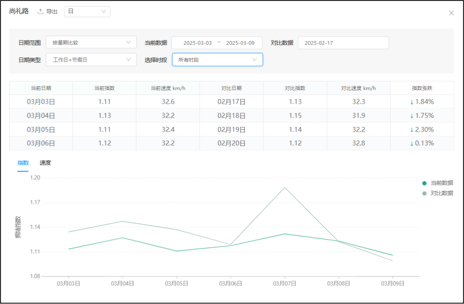Switch to the 指数 chart tab
464x304 pixels.
click(23, 163)
